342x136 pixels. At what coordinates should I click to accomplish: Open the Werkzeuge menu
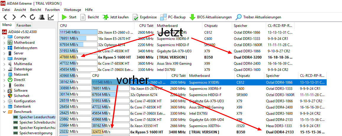pos(72,9)
